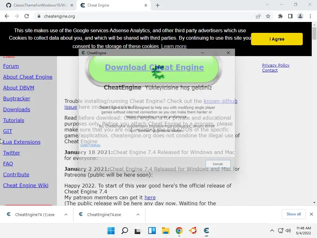The width and height of the screenshot is (317, 238).
Task: Expand options for CheatEngine74 (1).exe download
Action: pos(66,214)
